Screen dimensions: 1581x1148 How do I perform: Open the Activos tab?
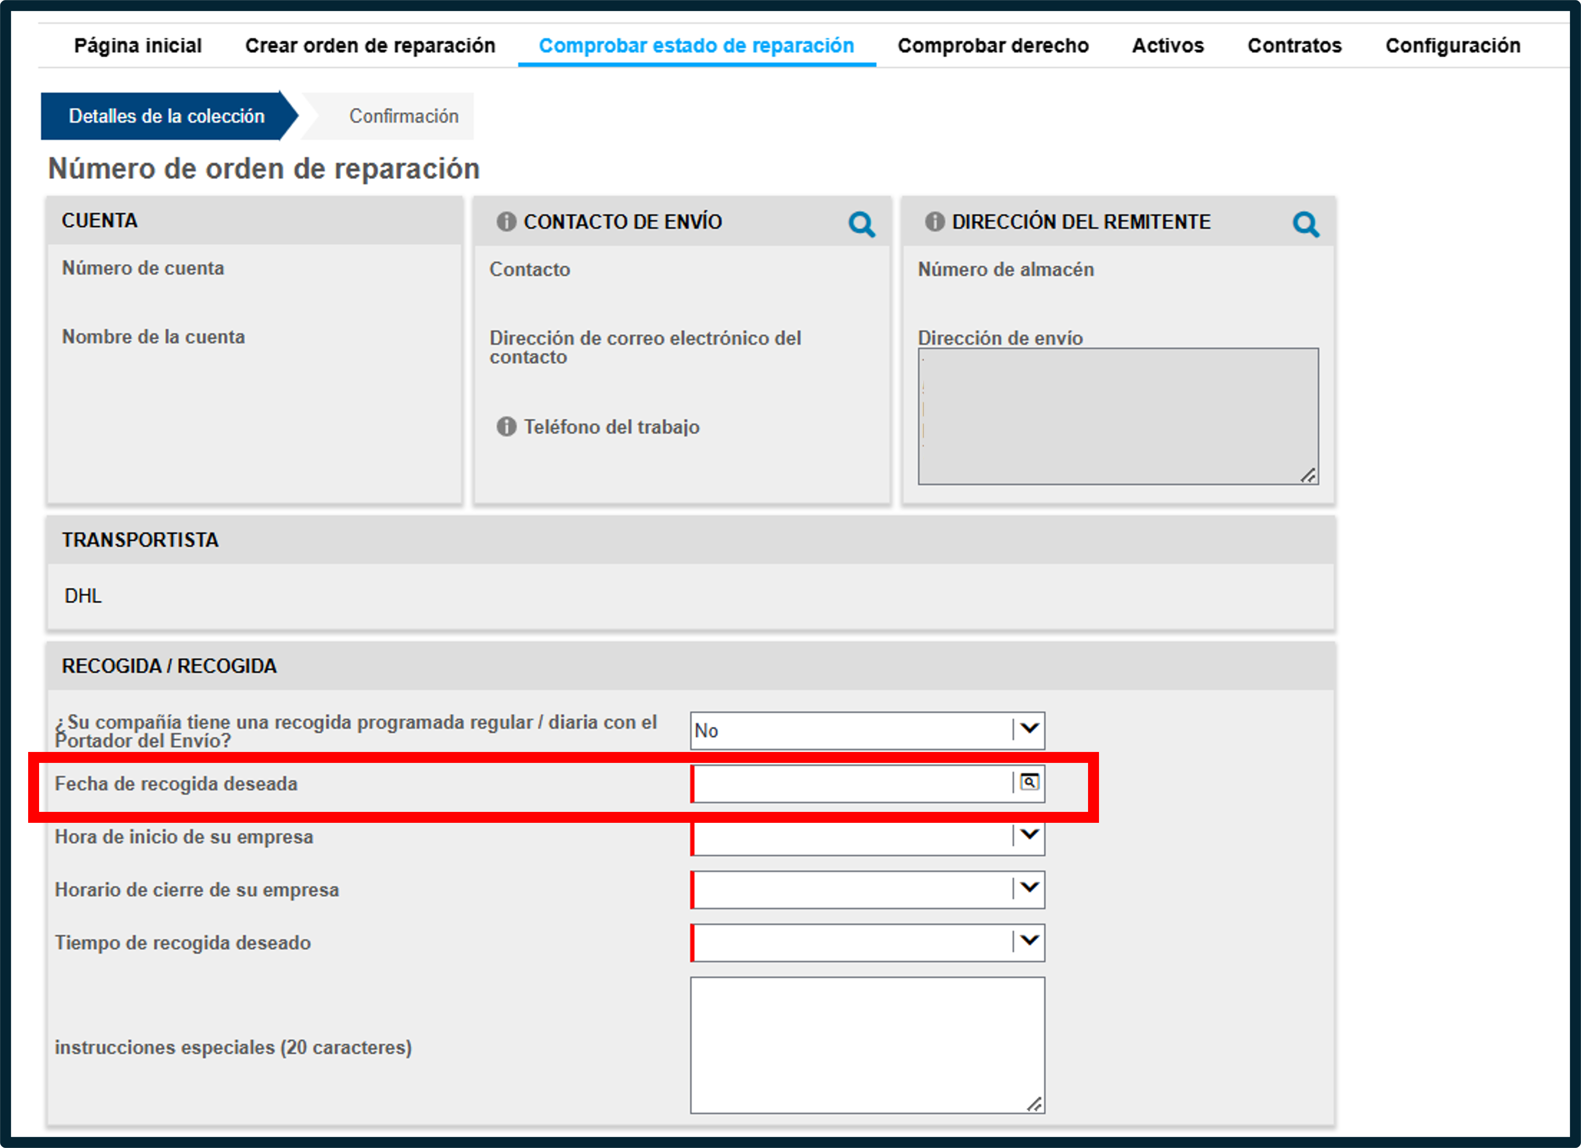[1168, 46]
